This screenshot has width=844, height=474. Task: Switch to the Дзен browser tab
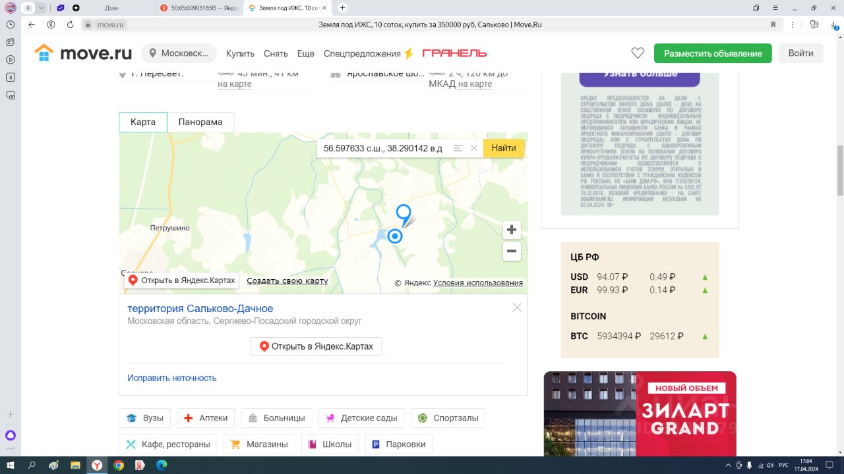(x=112, y=8)
